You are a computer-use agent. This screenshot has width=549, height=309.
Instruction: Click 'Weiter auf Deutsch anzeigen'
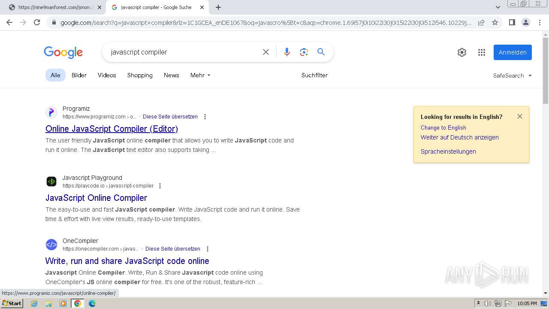click(x=459, y=137)
